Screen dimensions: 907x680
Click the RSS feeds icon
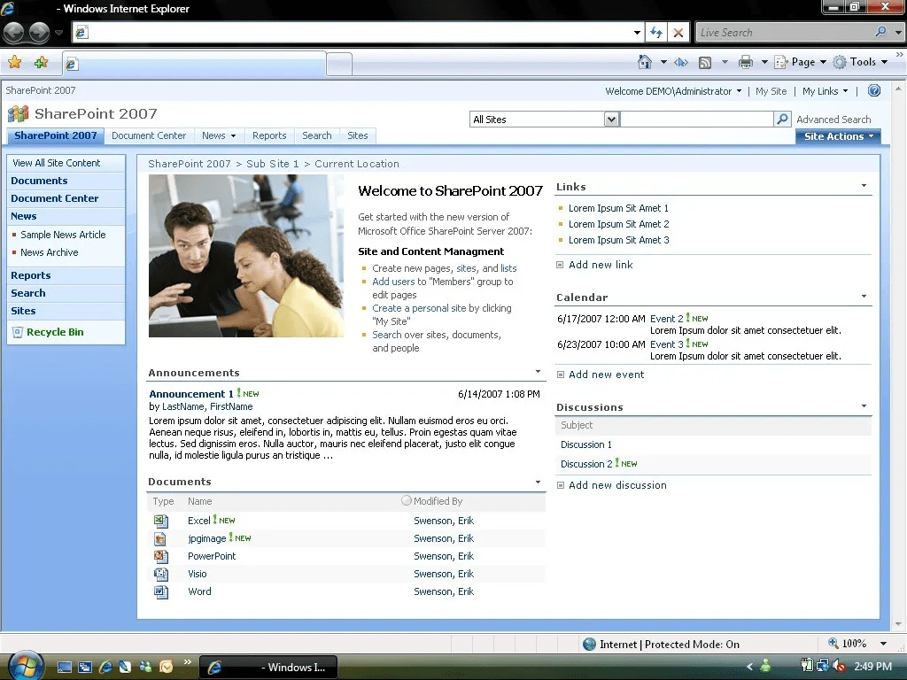(x=705, y=62)
